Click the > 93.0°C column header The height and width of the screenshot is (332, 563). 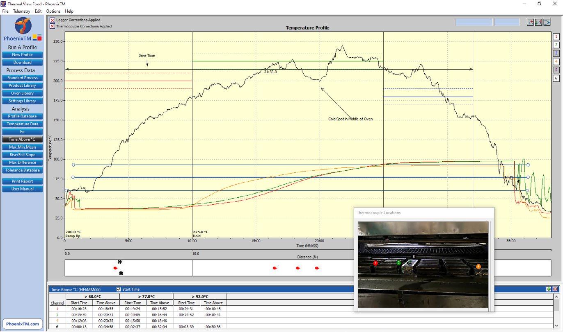[200, 296]
